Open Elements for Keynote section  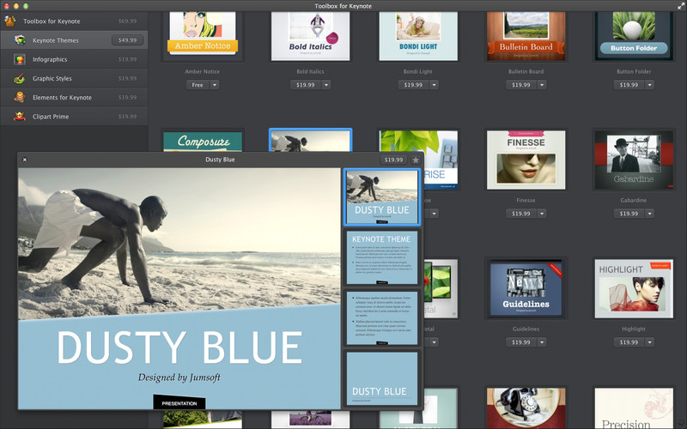point(74,97)
